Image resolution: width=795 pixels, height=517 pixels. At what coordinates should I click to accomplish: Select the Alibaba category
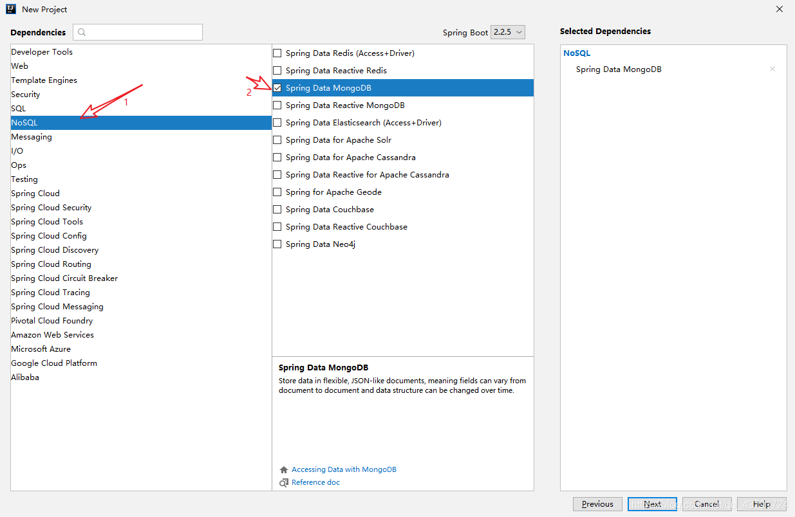click(141, 377)
